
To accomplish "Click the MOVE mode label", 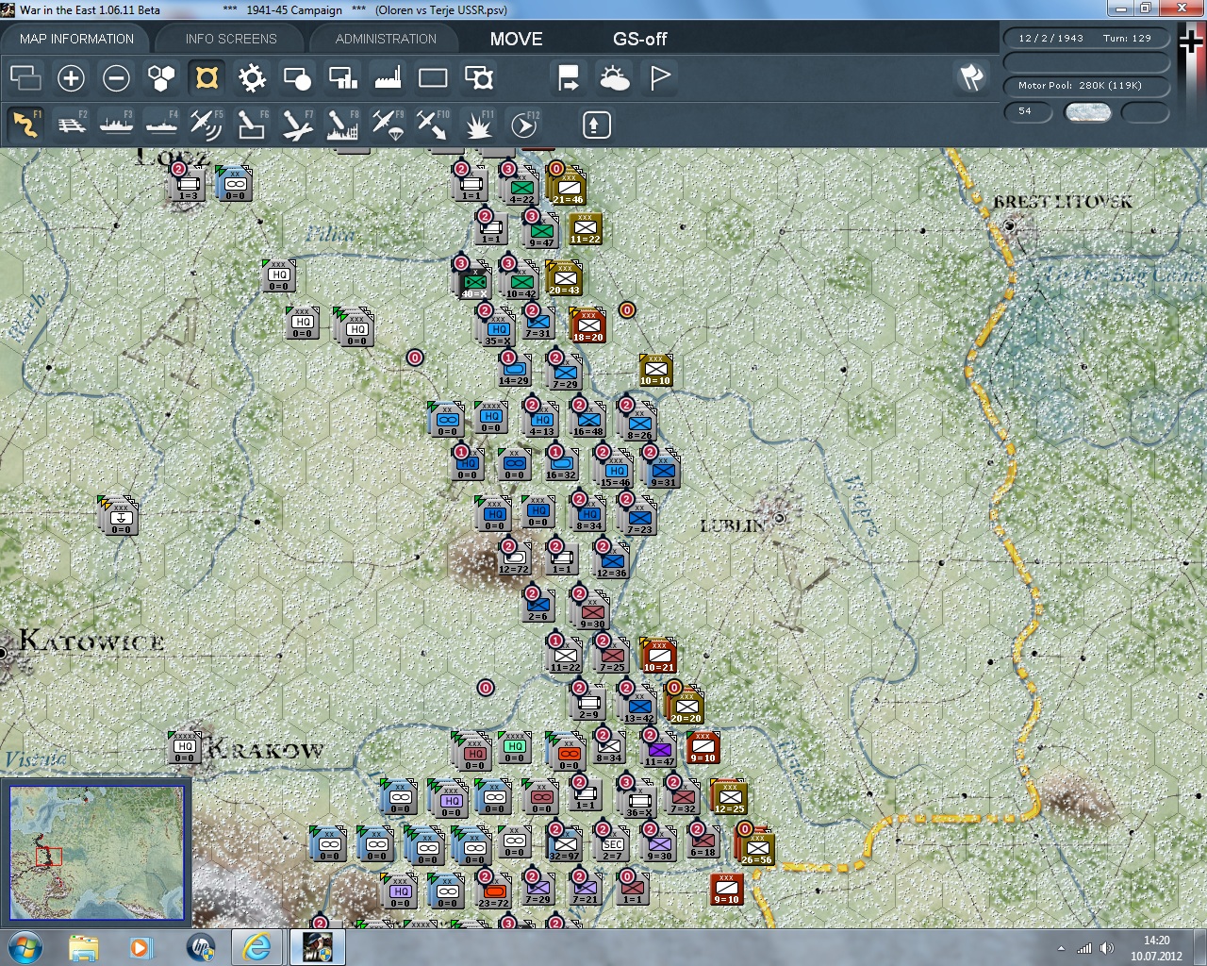I will (516, 39).
